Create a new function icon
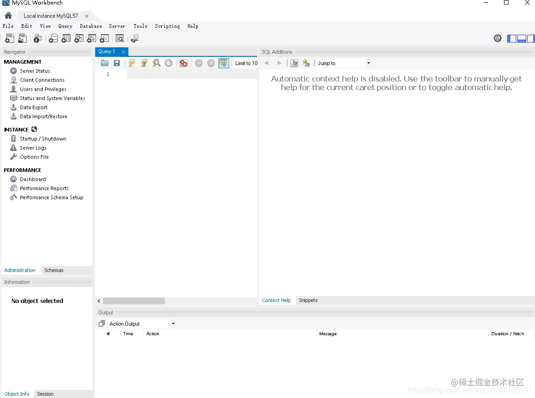This screenshot has height=398, width=535. coord(104,38)
